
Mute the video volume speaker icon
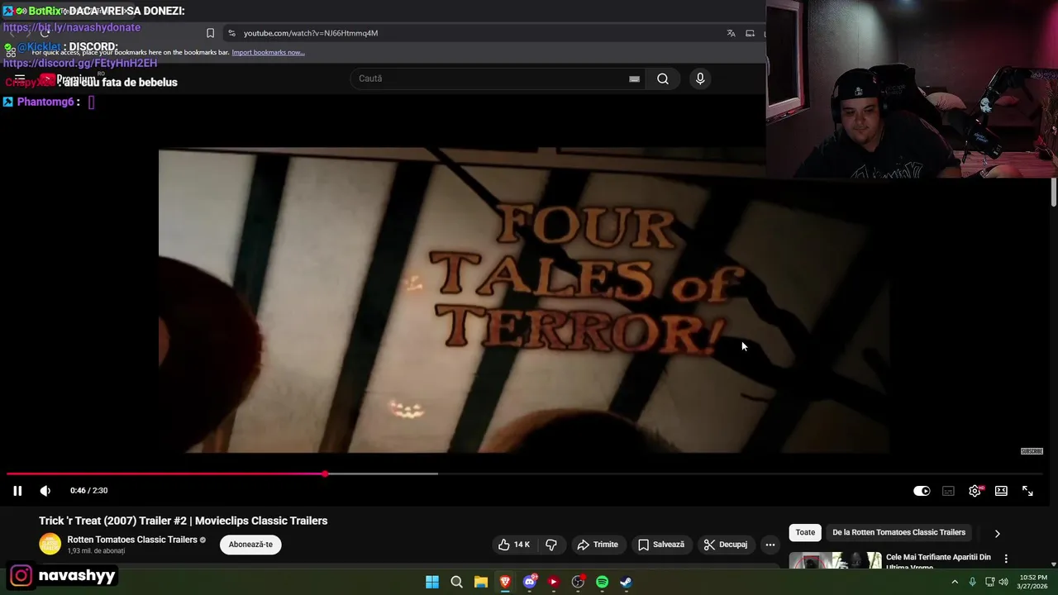point(45,491)
